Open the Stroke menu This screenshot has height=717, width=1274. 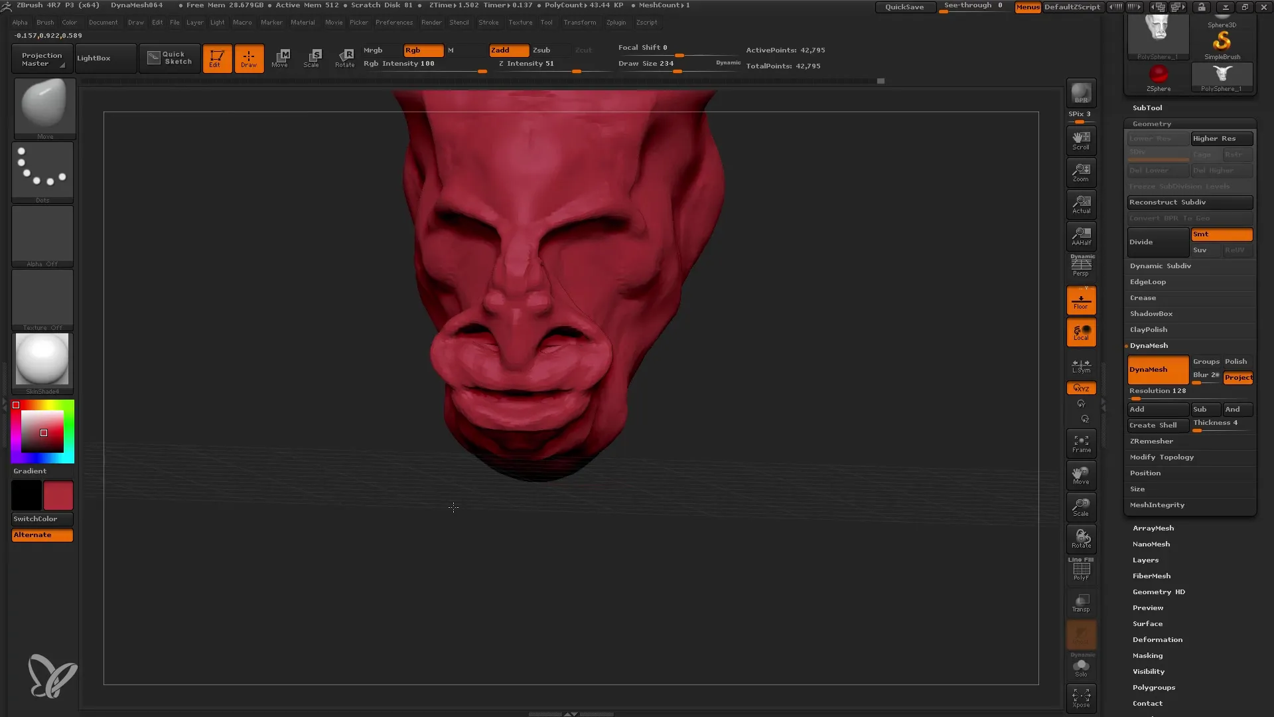pos(488,22)
